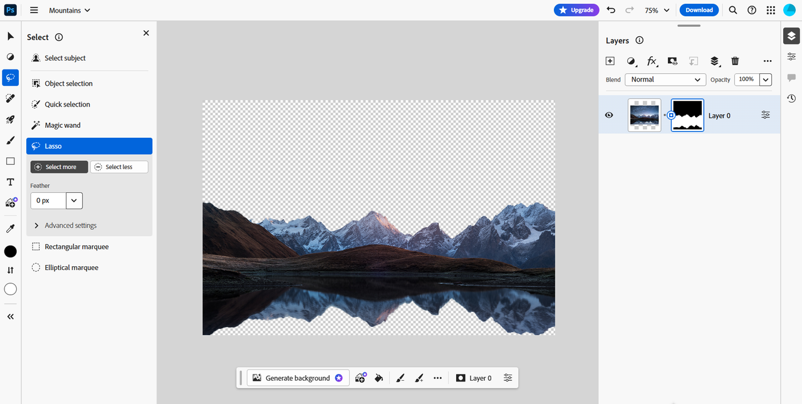The height and width of the screenshot is (404, 802).
Task: Open the History panel rail icon
Action: point(791,98)
